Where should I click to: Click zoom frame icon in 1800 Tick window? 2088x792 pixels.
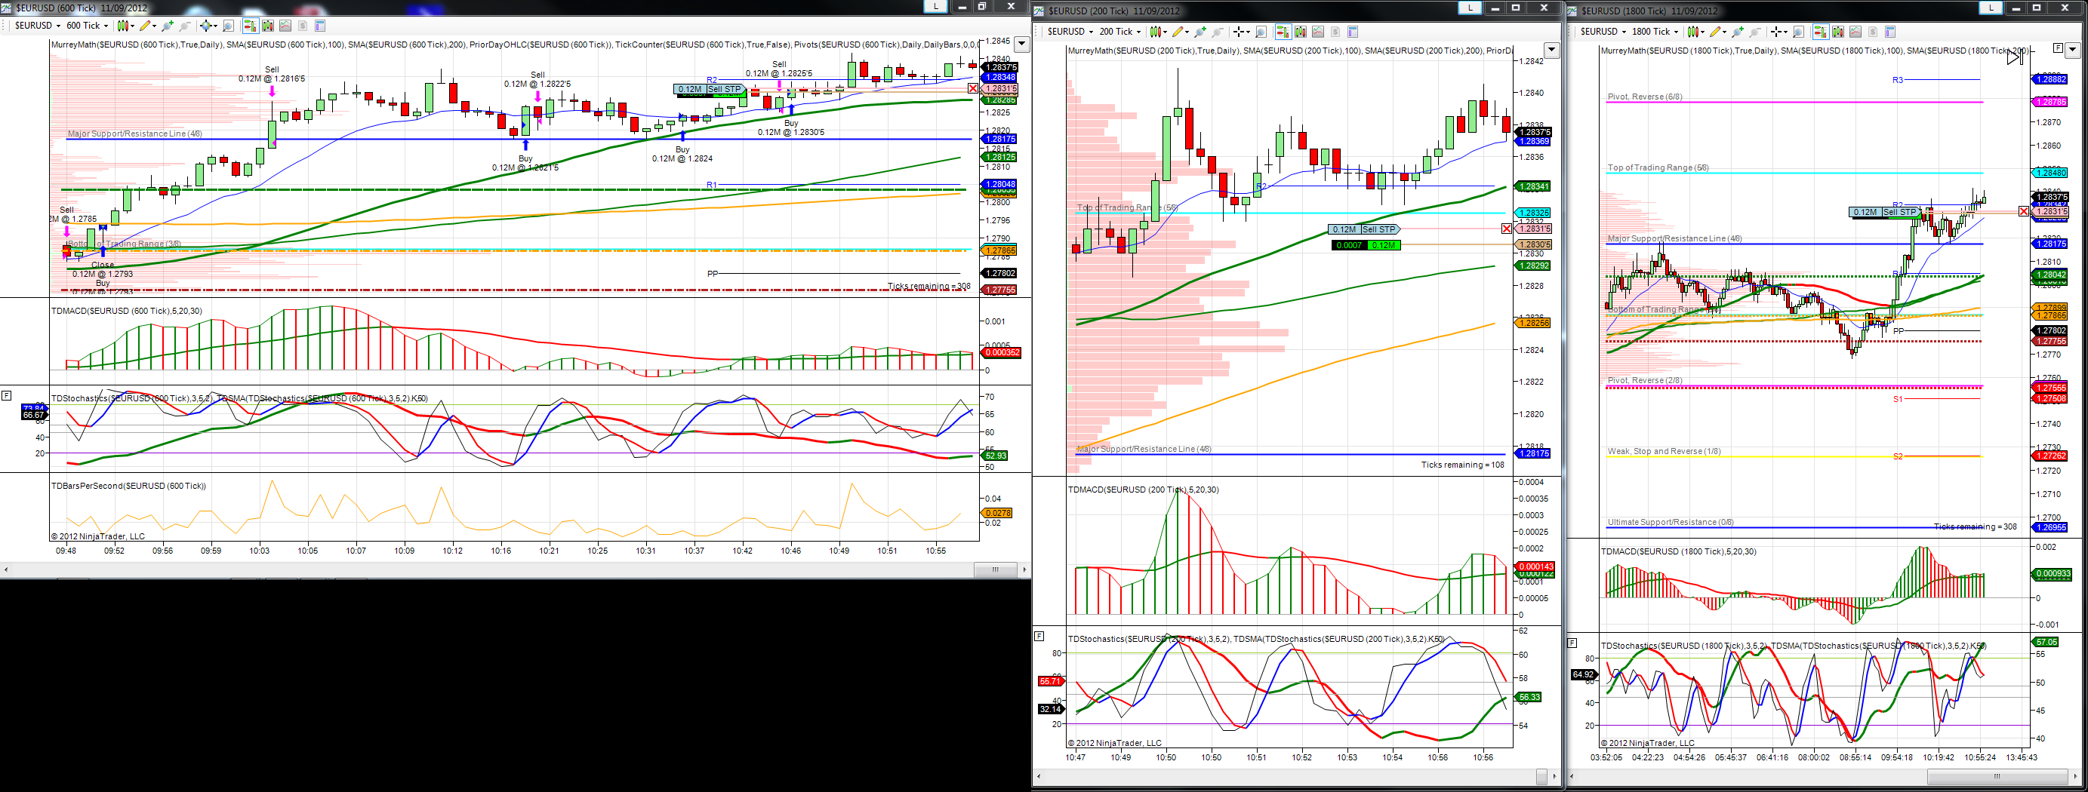click(x=1799, y=32)
